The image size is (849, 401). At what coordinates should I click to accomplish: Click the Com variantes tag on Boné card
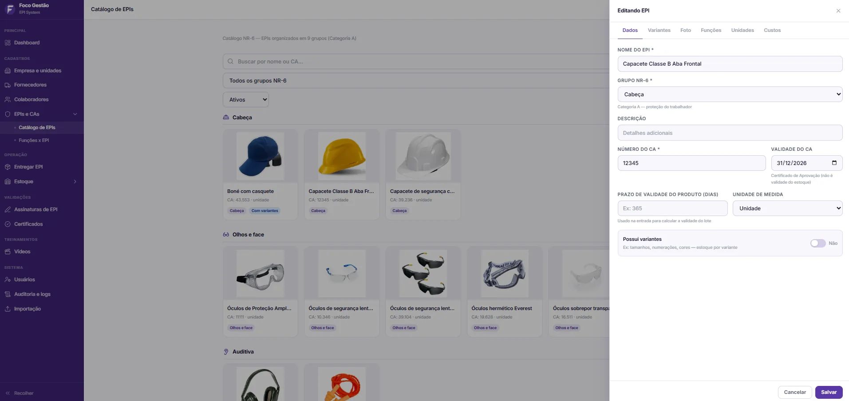pos(265,211)
